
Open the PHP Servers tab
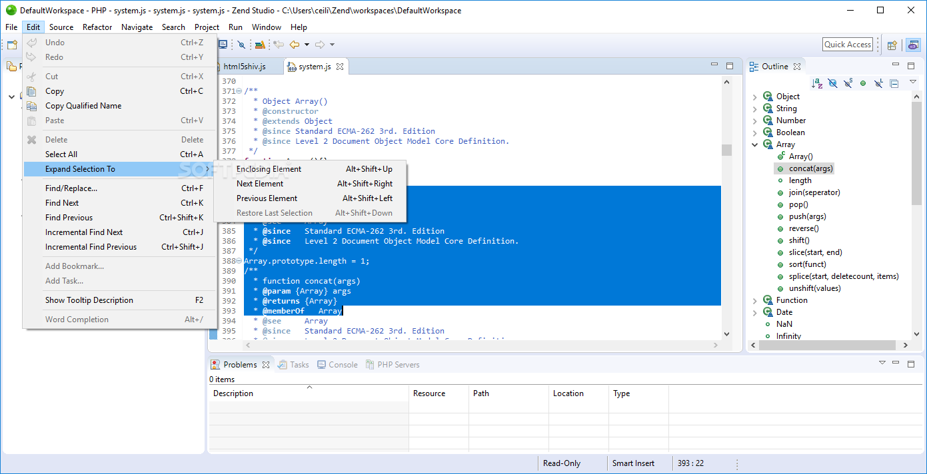(x=393, y=365)
